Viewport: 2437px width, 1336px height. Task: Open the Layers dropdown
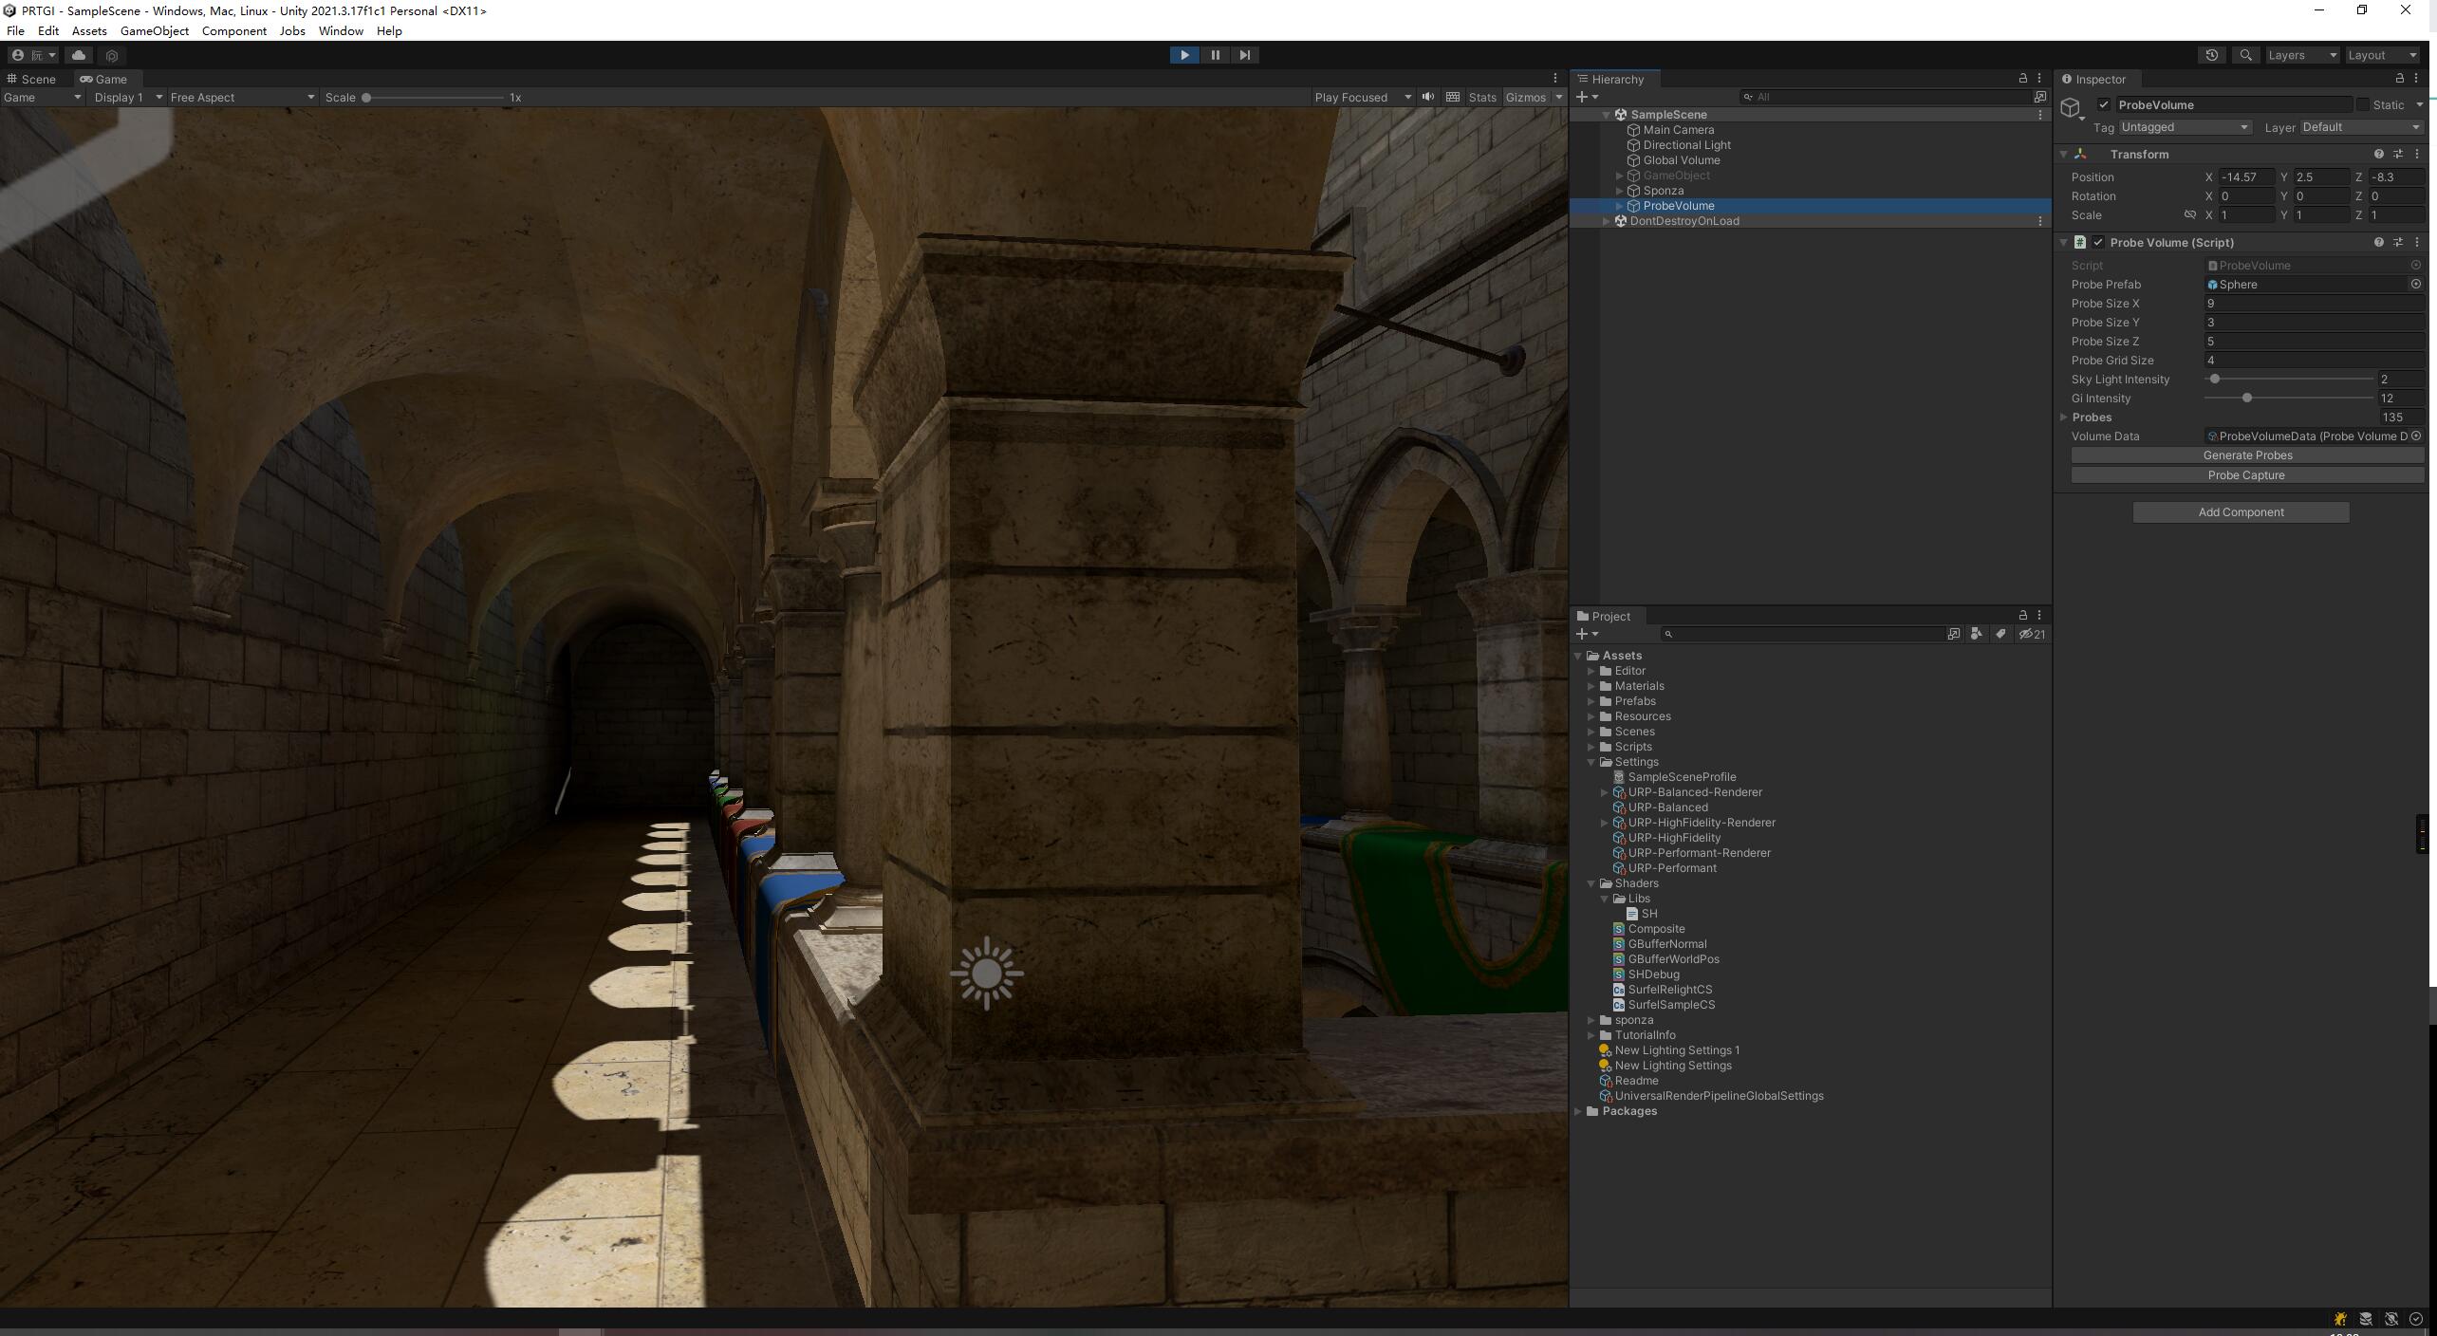2302,55
